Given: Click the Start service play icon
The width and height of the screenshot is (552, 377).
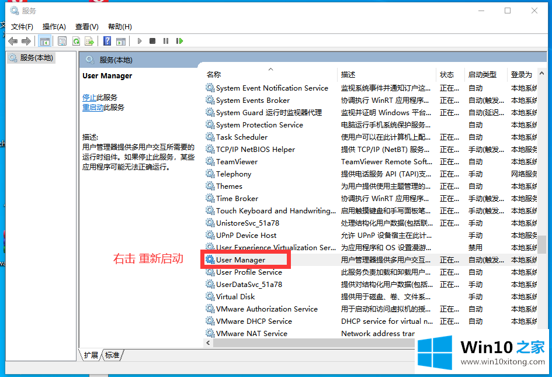Looking at the screenshot, I should (x=140, y=41).
